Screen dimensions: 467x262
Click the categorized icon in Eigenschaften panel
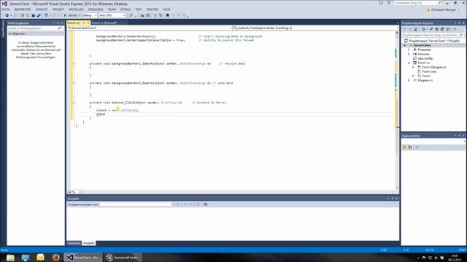404,147
